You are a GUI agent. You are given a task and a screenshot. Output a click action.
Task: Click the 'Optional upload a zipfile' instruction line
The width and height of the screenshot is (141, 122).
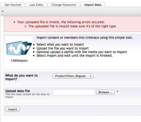click(82, 52)
